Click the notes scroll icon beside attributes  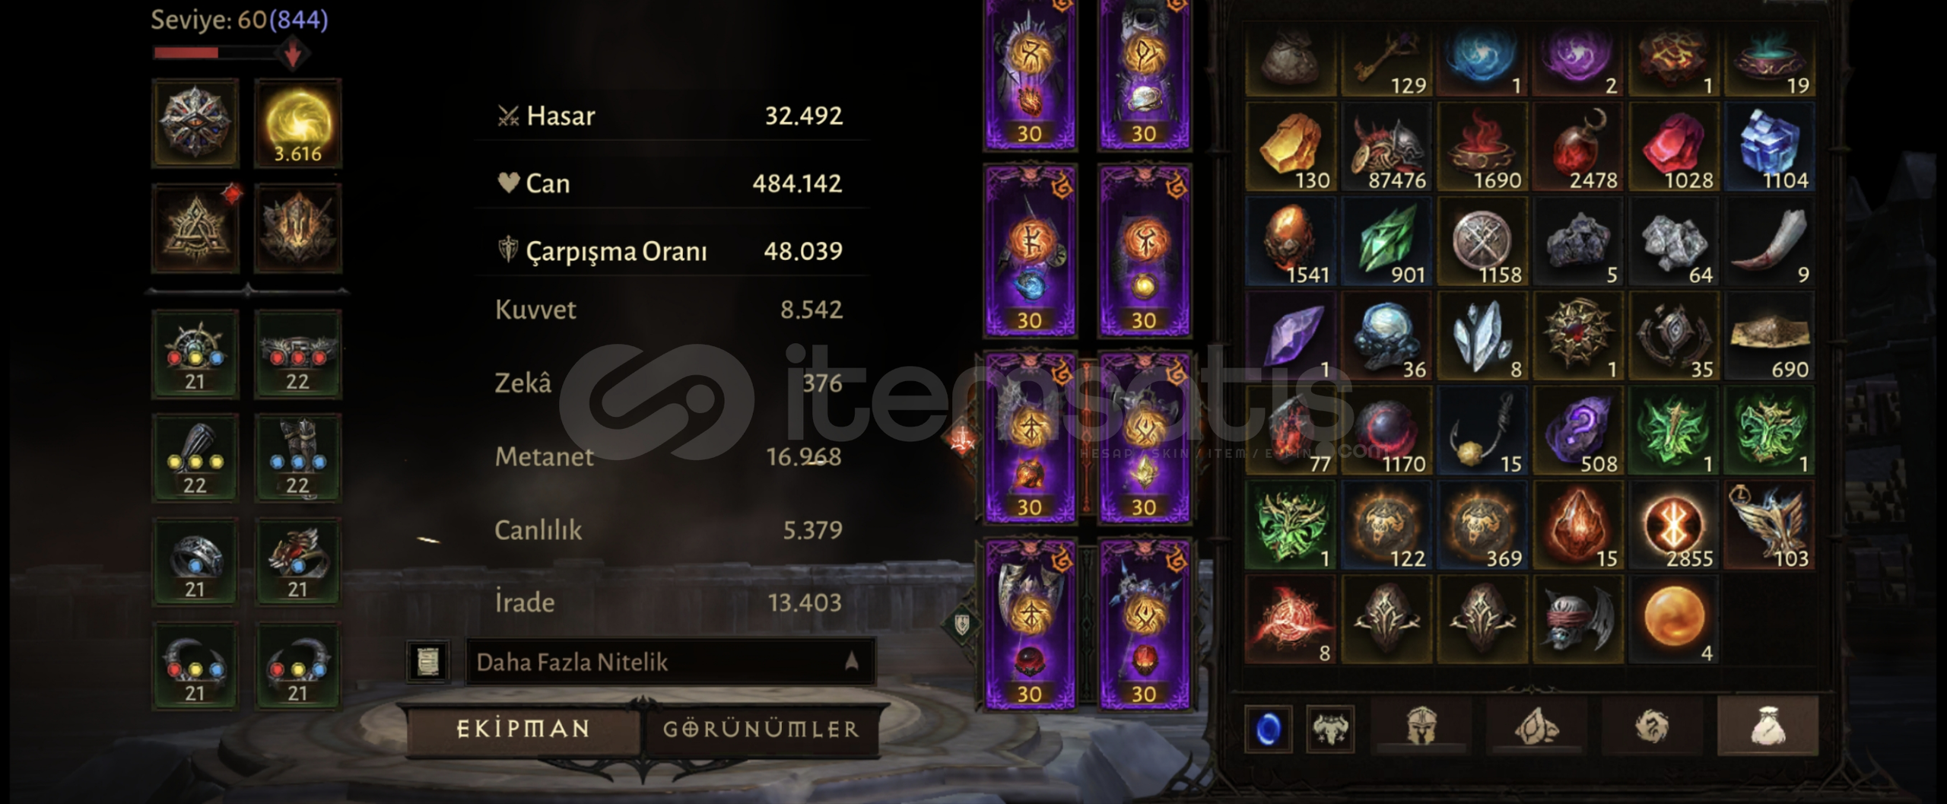(428, 661)
